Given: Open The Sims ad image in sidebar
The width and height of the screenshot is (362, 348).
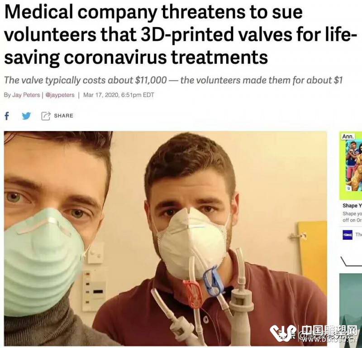Looking at the screenshot, I should [x=350, y=166].
